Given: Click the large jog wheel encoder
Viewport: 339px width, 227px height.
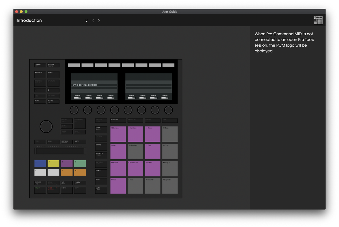Looking at the screenshot, I should tap(46, 126).
